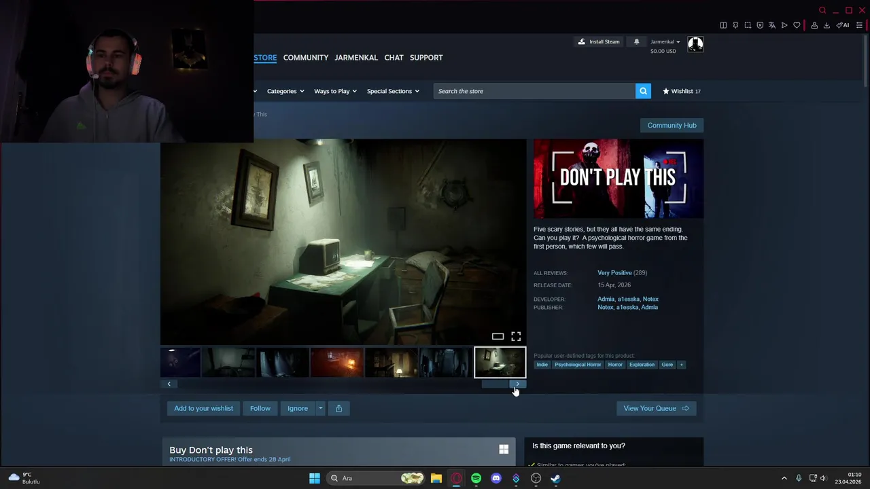
Task: Open the CHAT menu item
Action: [394, 58]
